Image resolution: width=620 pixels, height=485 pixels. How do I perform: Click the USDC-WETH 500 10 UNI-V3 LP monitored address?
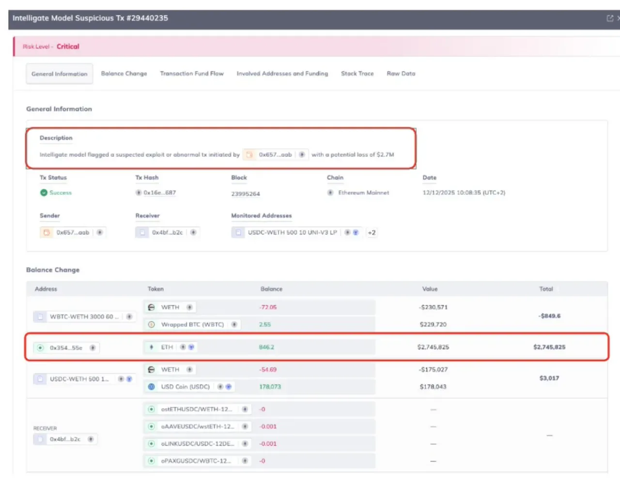(292, 233)
